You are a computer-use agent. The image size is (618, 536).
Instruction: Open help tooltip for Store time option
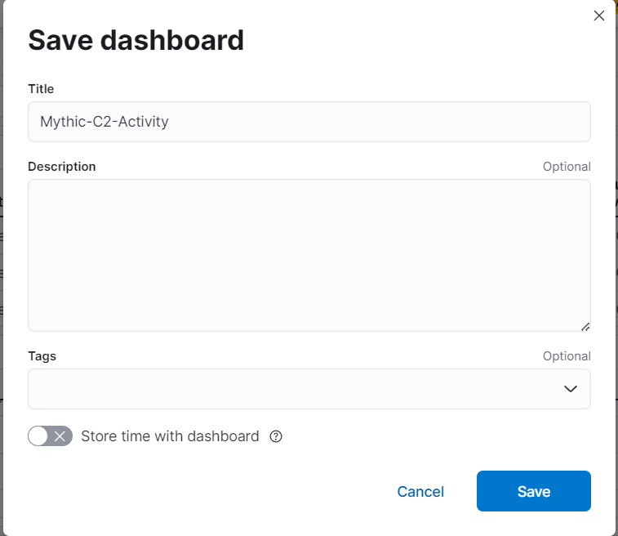(x=276, y=436)
